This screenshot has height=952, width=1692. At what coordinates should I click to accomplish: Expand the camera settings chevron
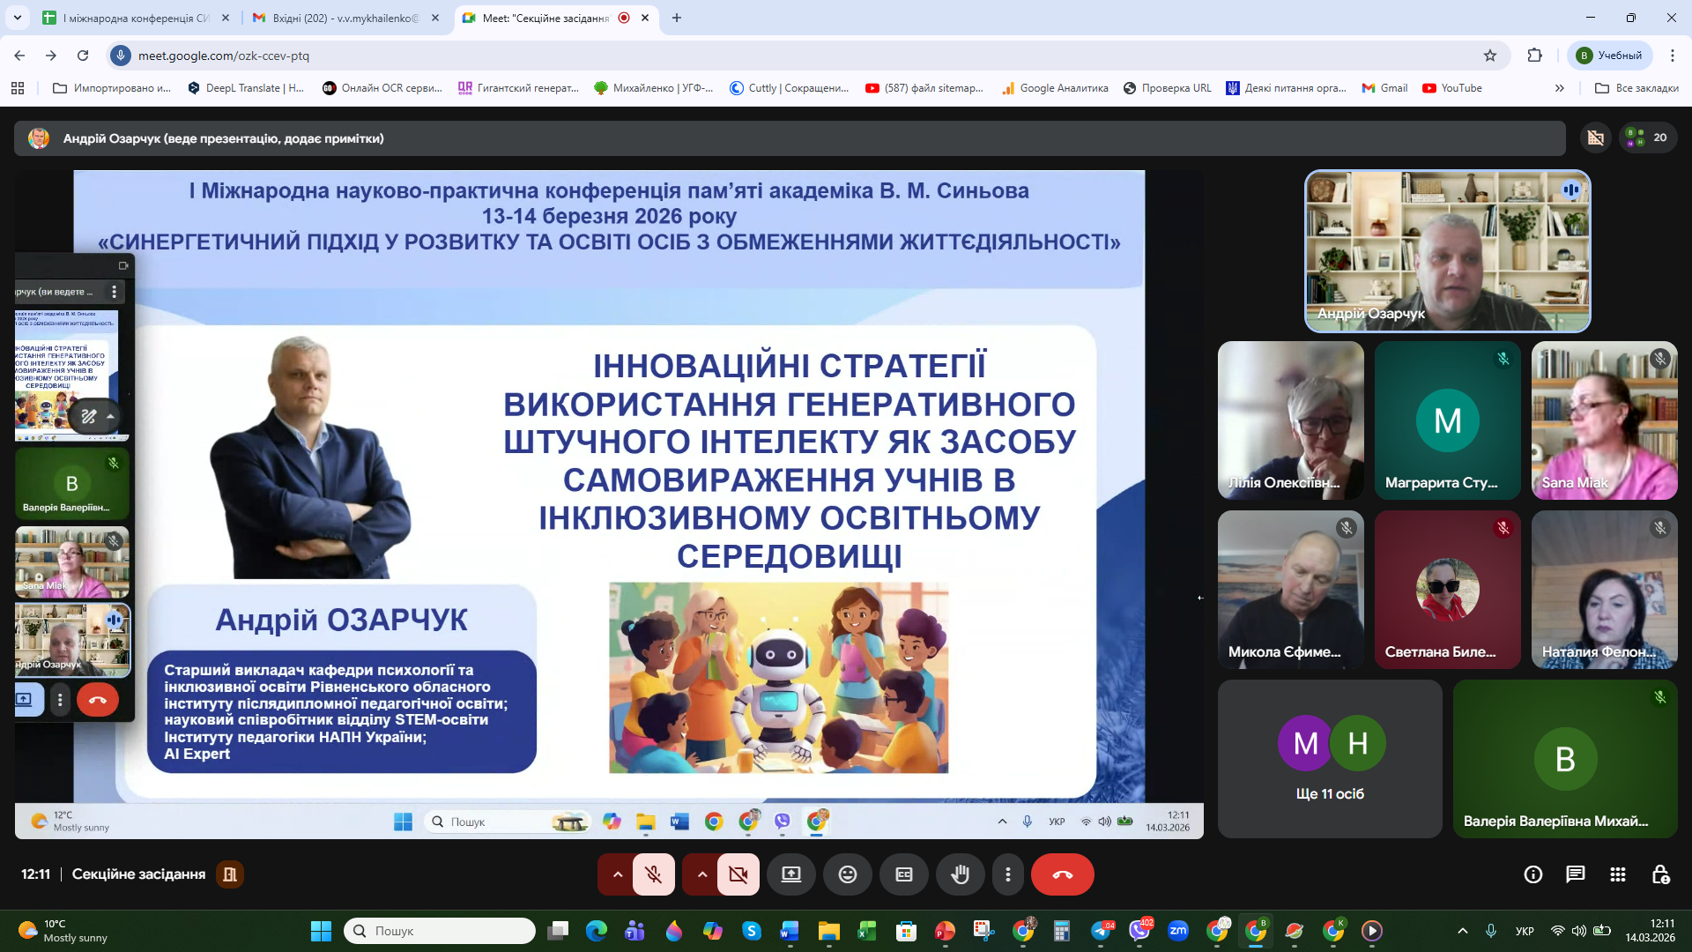pyautogui.click(x=701, y=874)
